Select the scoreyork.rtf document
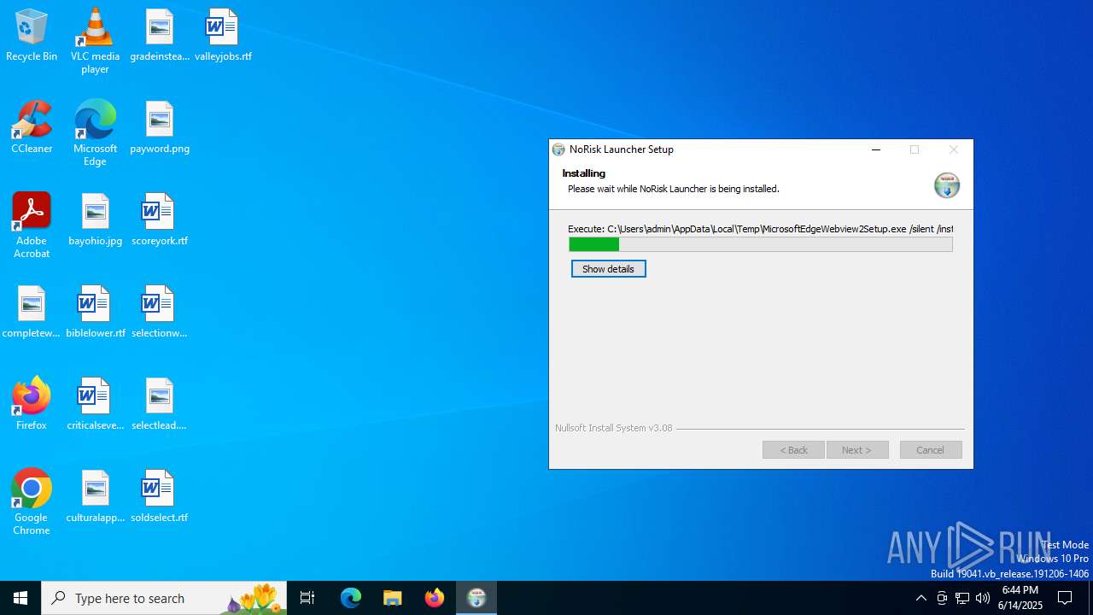 coord(160,220)
